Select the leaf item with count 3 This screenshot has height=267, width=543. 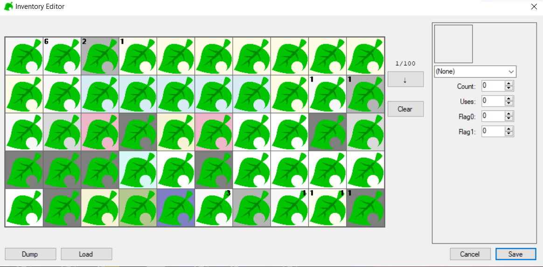click(x=214, y=208)
